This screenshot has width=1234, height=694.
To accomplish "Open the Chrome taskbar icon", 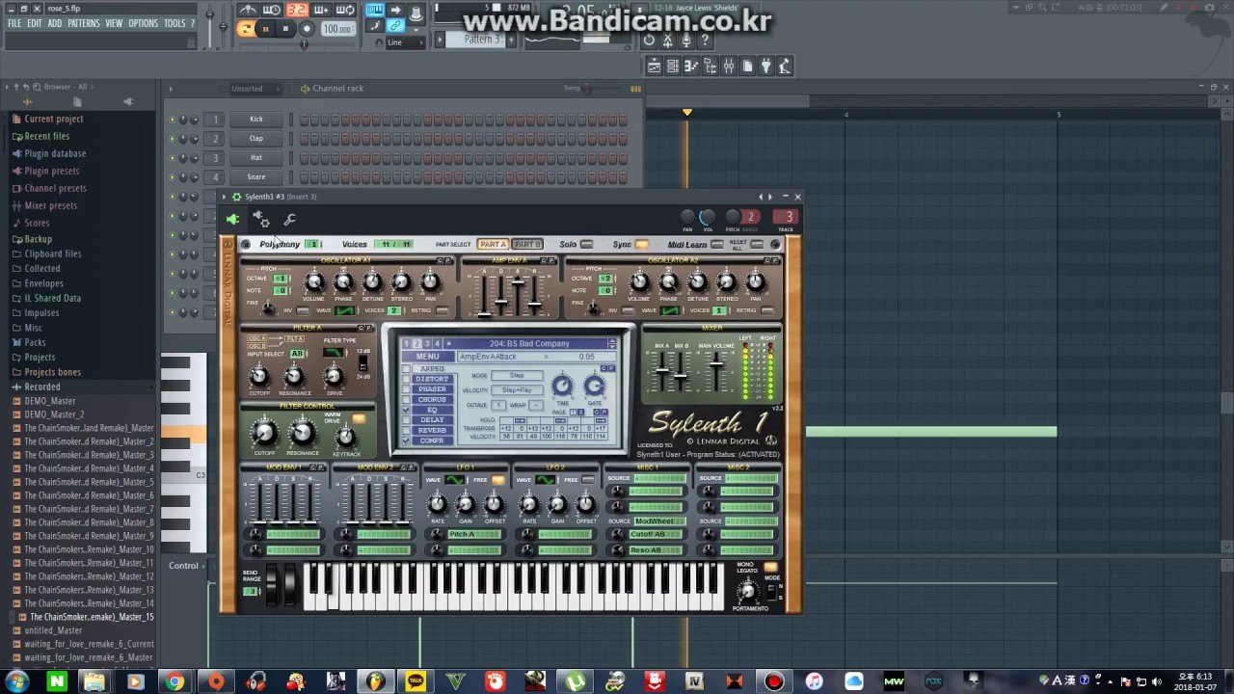I will click(x=174, y=682).
